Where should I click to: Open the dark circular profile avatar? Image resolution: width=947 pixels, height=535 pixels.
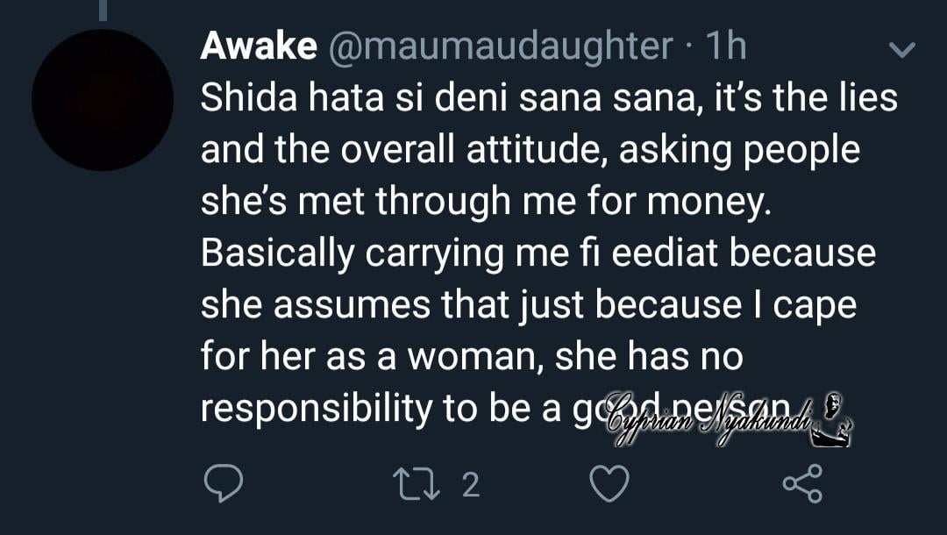103,100
